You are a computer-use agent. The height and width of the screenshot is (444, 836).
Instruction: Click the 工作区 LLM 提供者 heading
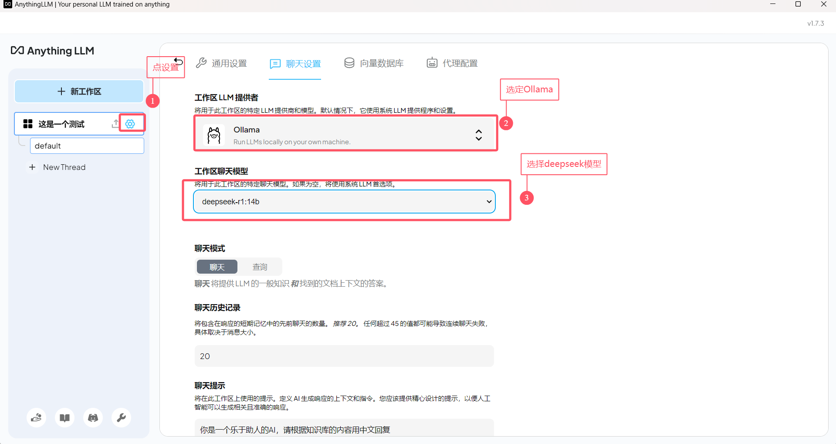(x=227, y=98)
